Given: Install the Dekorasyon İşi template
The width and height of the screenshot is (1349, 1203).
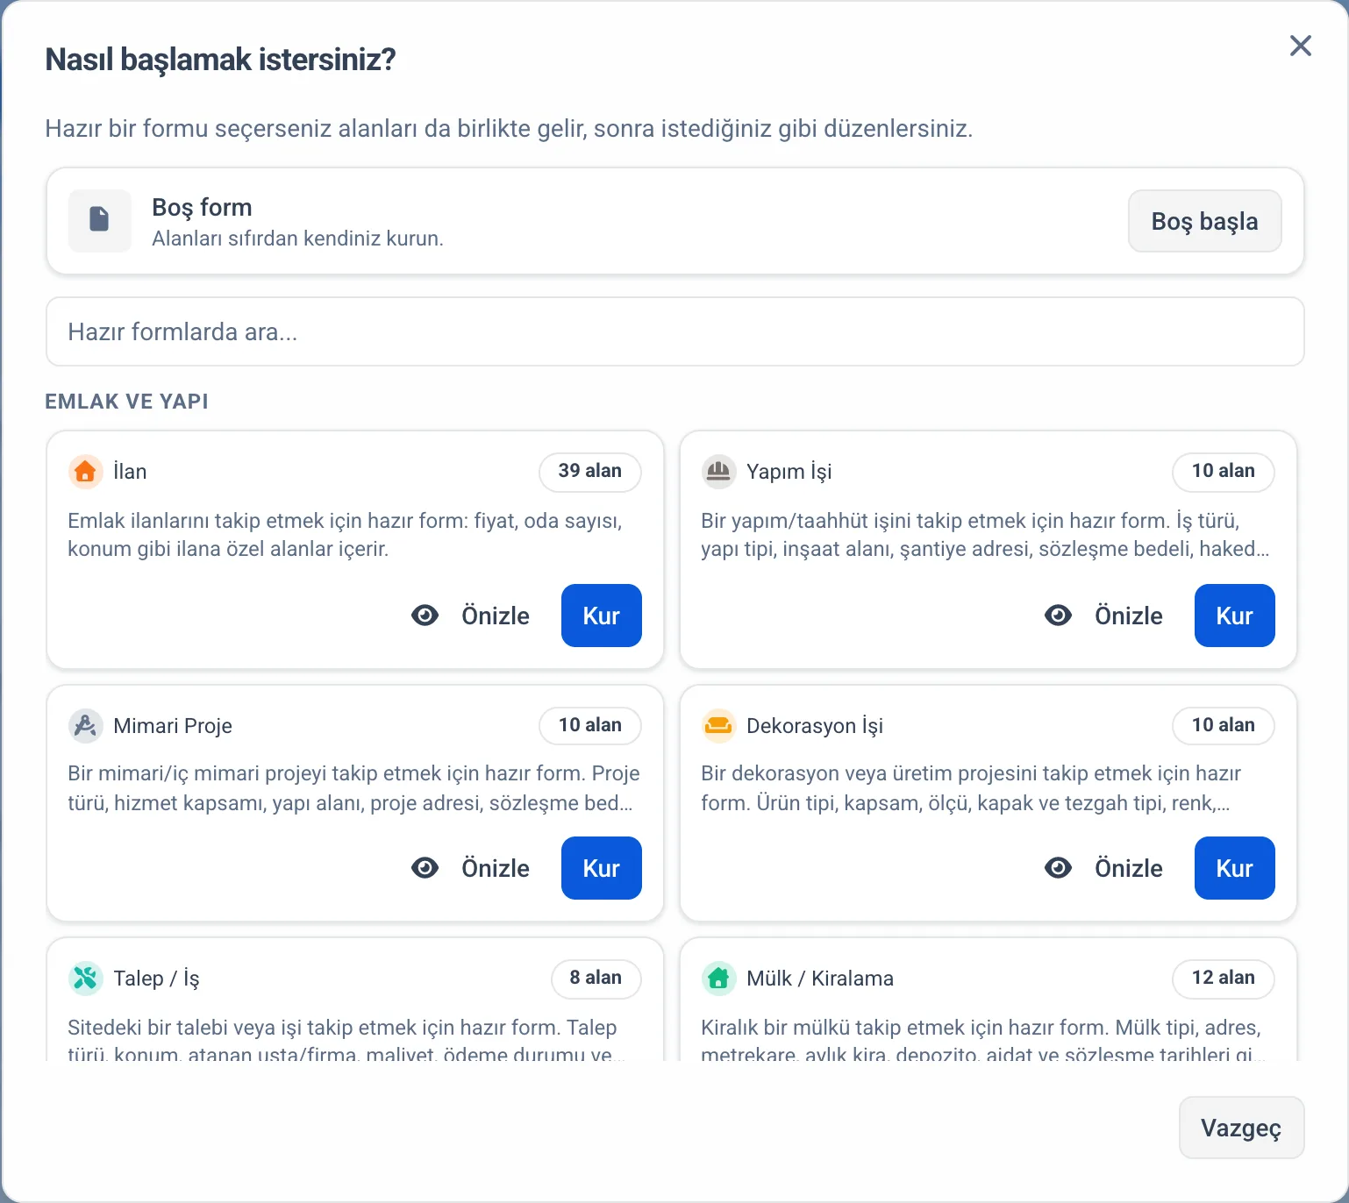Looking at the screenshot, I should [x=1235, y=868].
